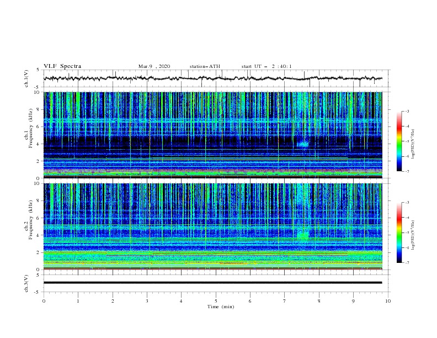Click the ch.1 PSD color scale bar
Viewport: 437px width, 338px height.
(399, 141)
